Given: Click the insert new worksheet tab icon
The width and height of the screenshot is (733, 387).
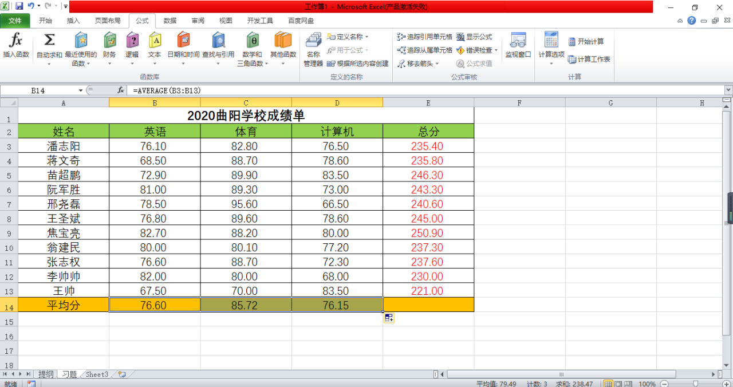Looking at the screenshot, I should [x=122, y=374].
